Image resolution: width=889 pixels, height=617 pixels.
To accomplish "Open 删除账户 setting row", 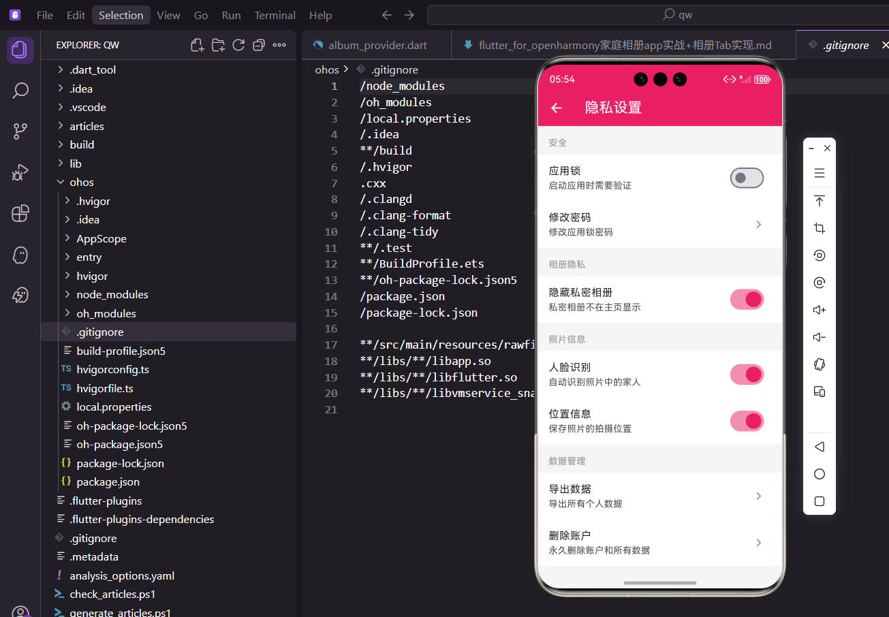I will [659, 542].
